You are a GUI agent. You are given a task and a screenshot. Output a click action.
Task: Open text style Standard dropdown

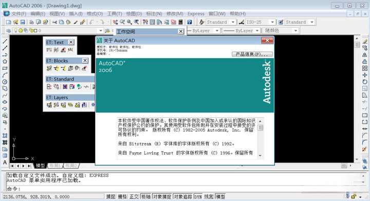click(233, 22)
